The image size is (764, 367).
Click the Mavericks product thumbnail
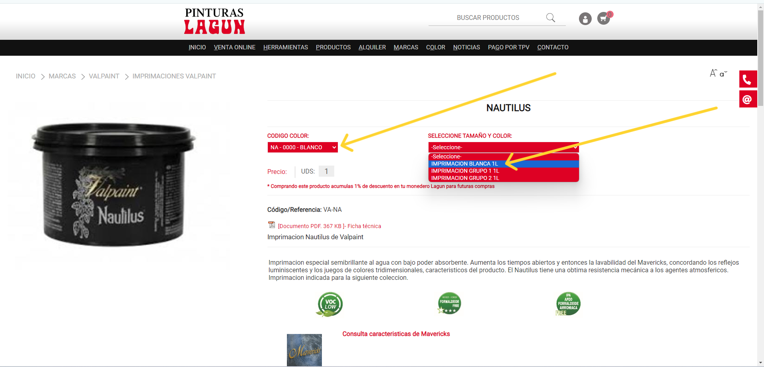tap(304, 350)
